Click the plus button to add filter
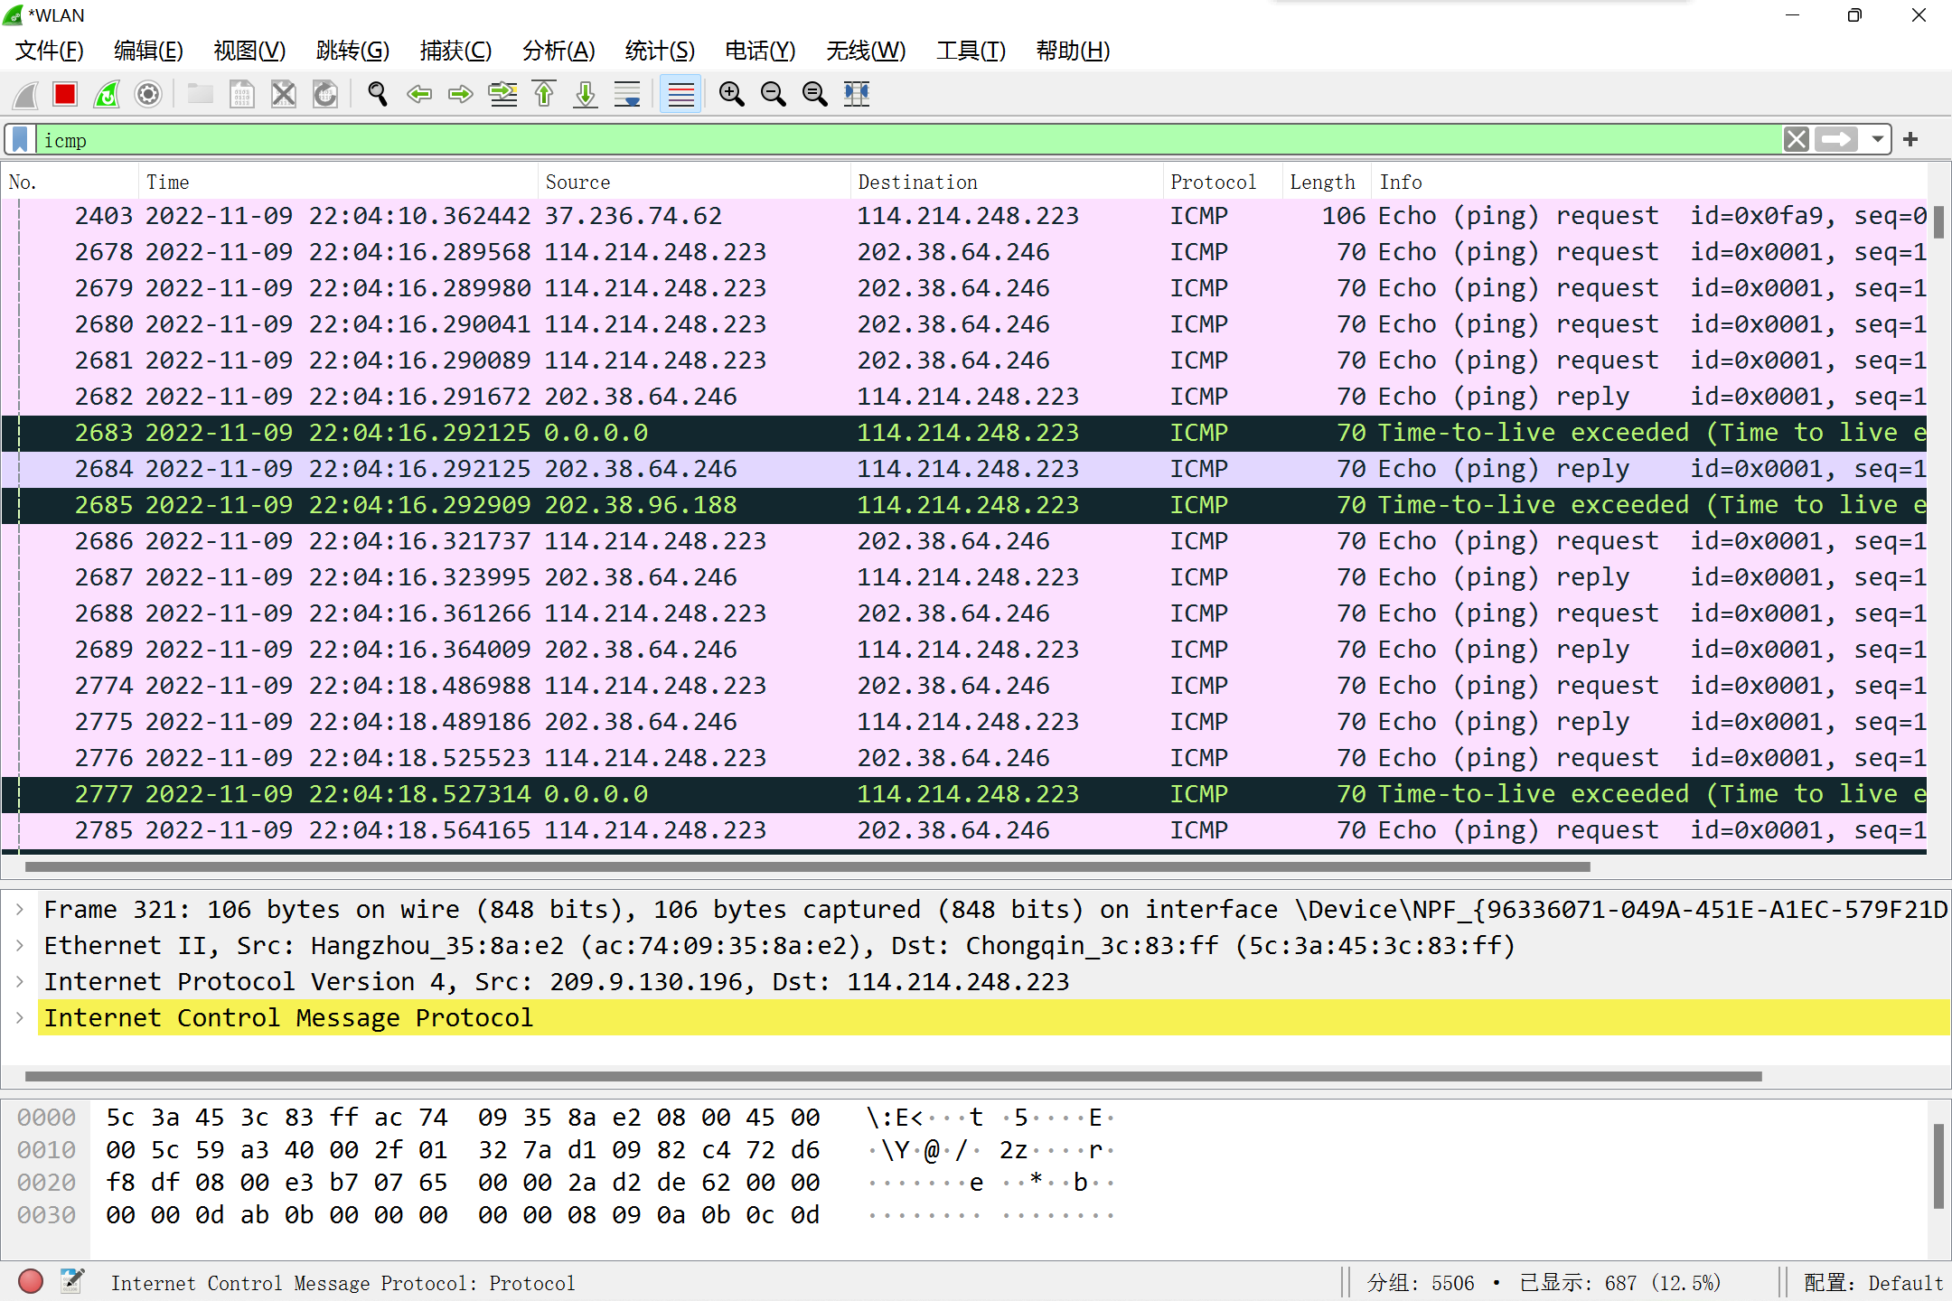 (x=1910, y=140)
